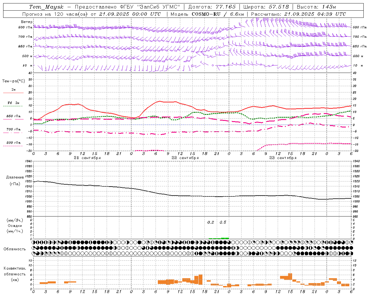Select Модель COSMO-RU / 6.6км label

[207, 14]
